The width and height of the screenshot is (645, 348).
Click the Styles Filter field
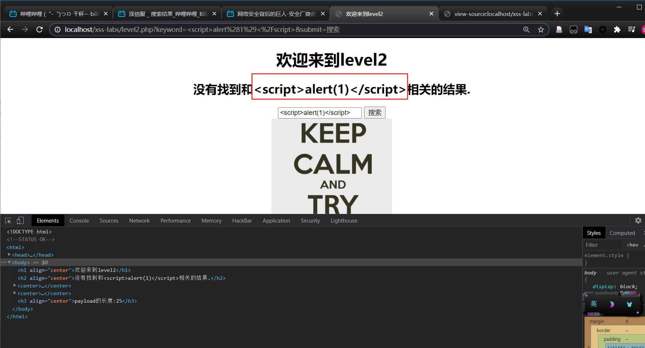coord(603,245)
